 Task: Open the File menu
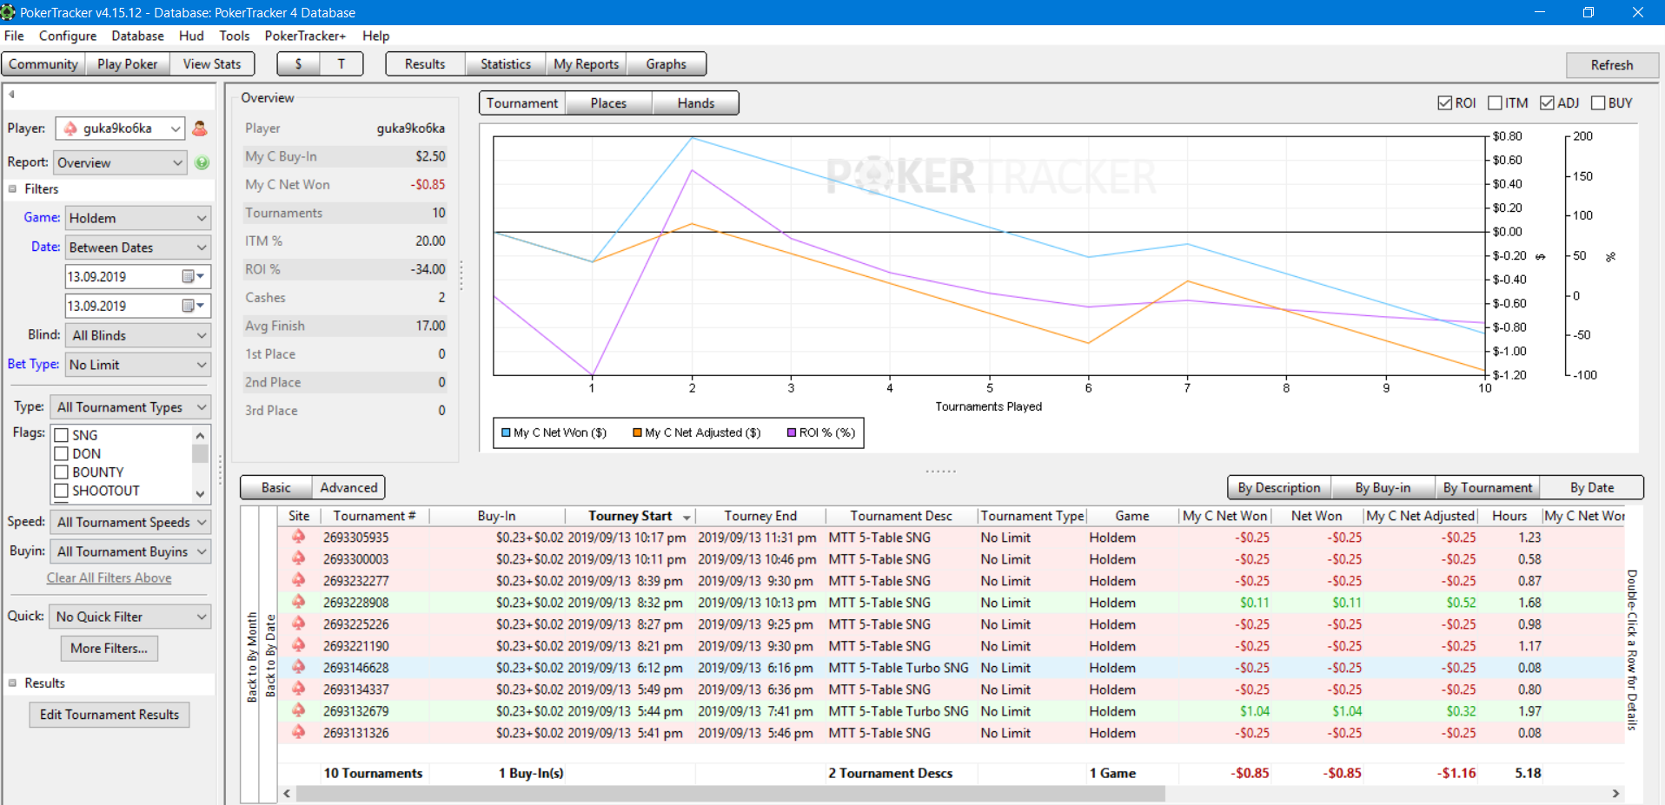click(14, 36)
